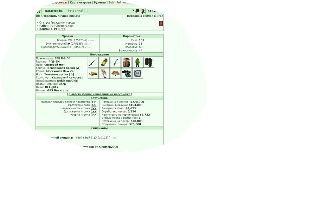Open the attack form link Вывести форму нападения
The height and width of the screenshot is (200, 327).
tap(100, 94)
